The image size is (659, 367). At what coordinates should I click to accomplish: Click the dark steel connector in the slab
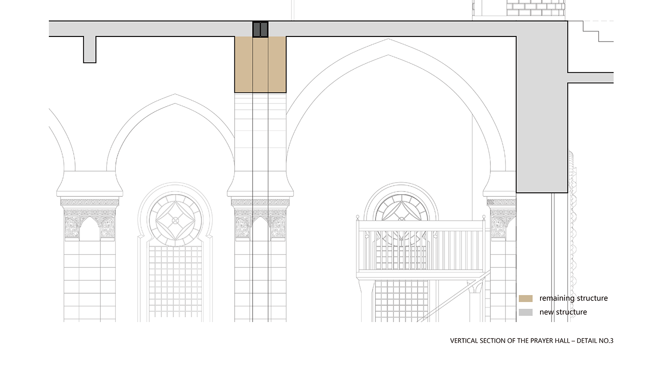click(260, 29)
